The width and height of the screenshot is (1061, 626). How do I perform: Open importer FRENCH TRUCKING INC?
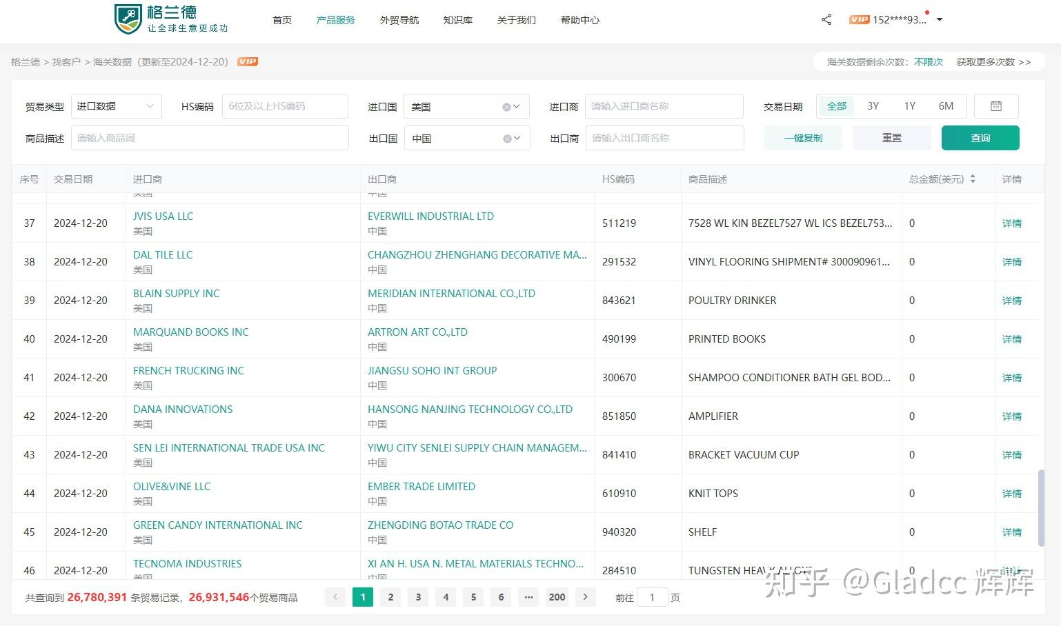[188, 371]
